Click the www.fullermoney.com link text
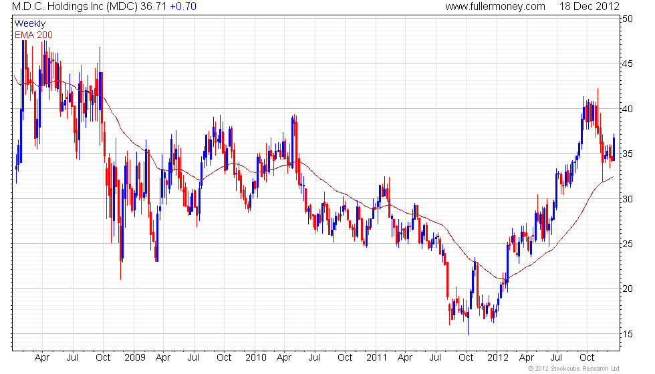 pos(495,6)
